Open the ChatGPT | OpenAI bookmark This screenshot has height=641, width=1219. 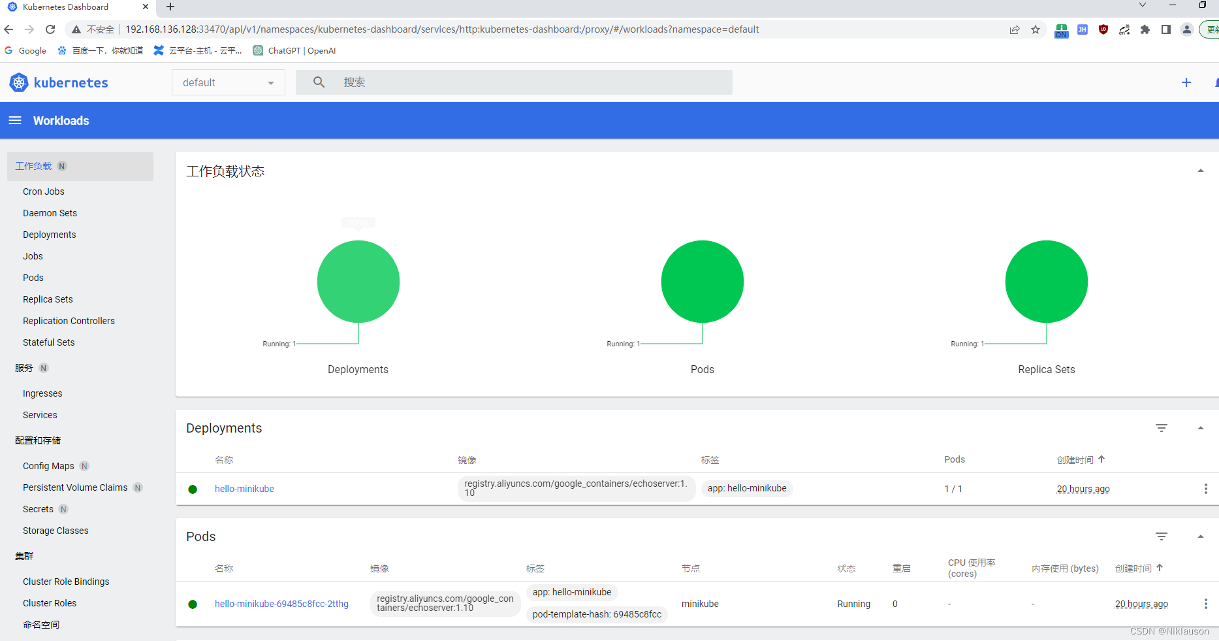pos(294,50)
